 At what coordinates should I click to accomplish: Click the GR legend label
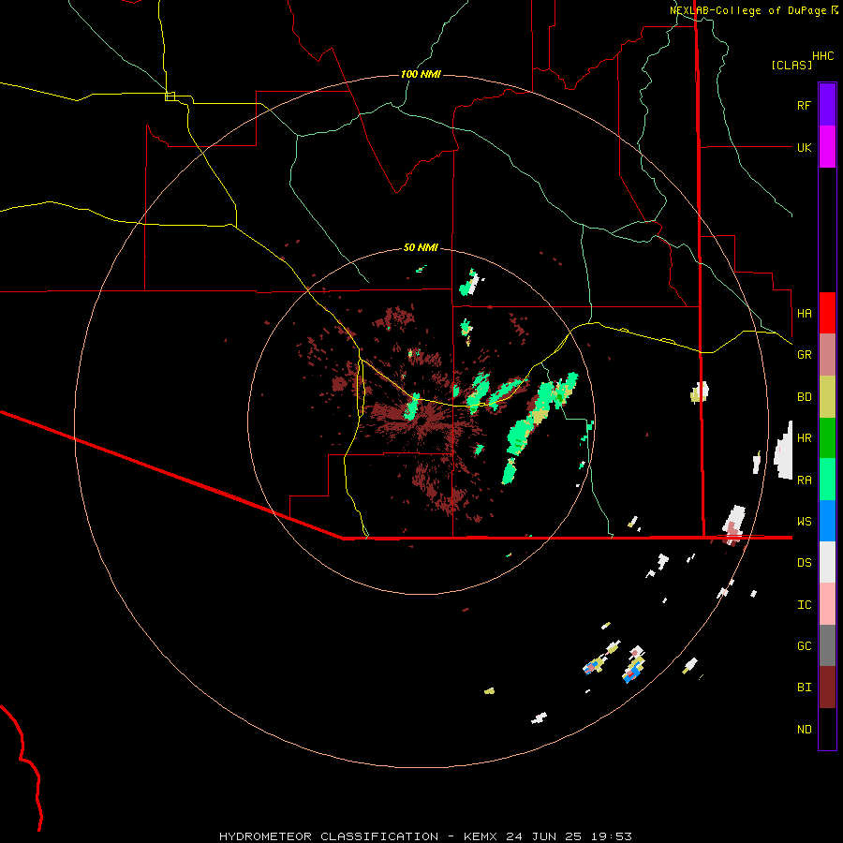point(804,355)
